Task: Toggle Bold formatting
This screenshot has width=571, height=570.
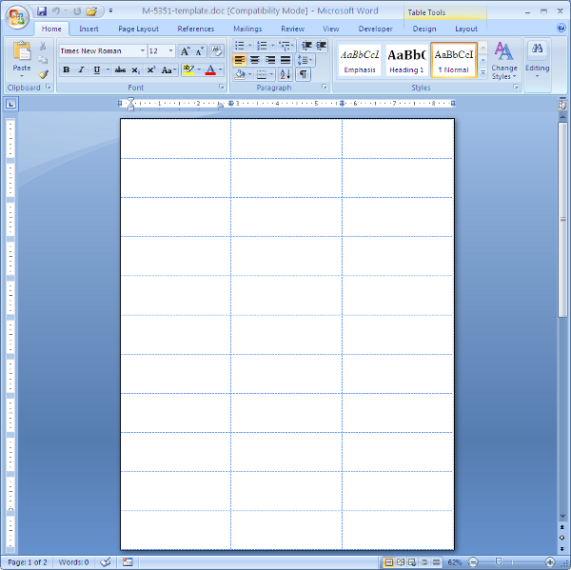Action: coord(66,70)
